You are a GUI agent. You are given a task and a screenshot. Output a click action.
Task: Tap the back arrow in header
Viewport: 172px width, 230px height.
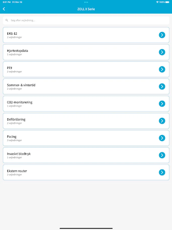click(x=4, y=9)
